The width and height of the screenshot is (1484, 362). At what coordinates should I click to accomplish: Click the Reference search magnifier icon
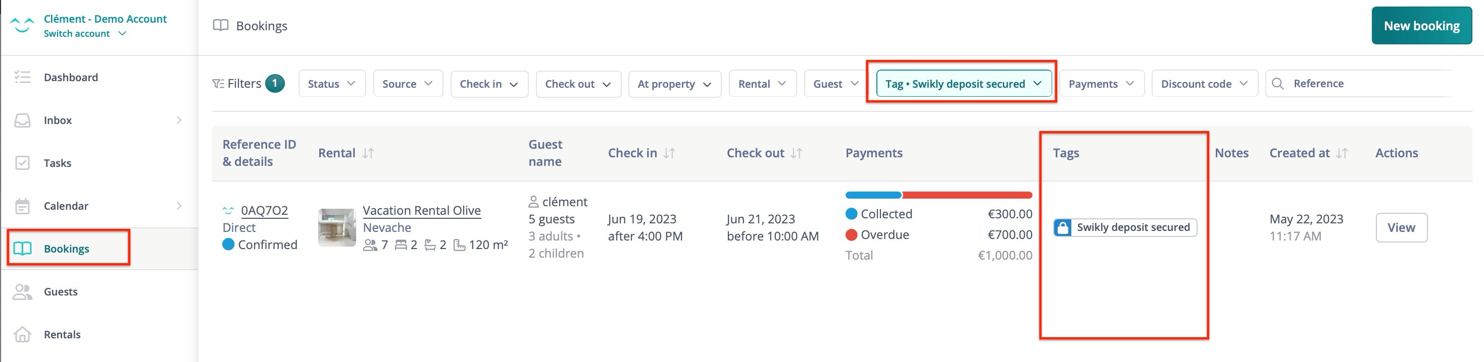[x=1278, y=84]
